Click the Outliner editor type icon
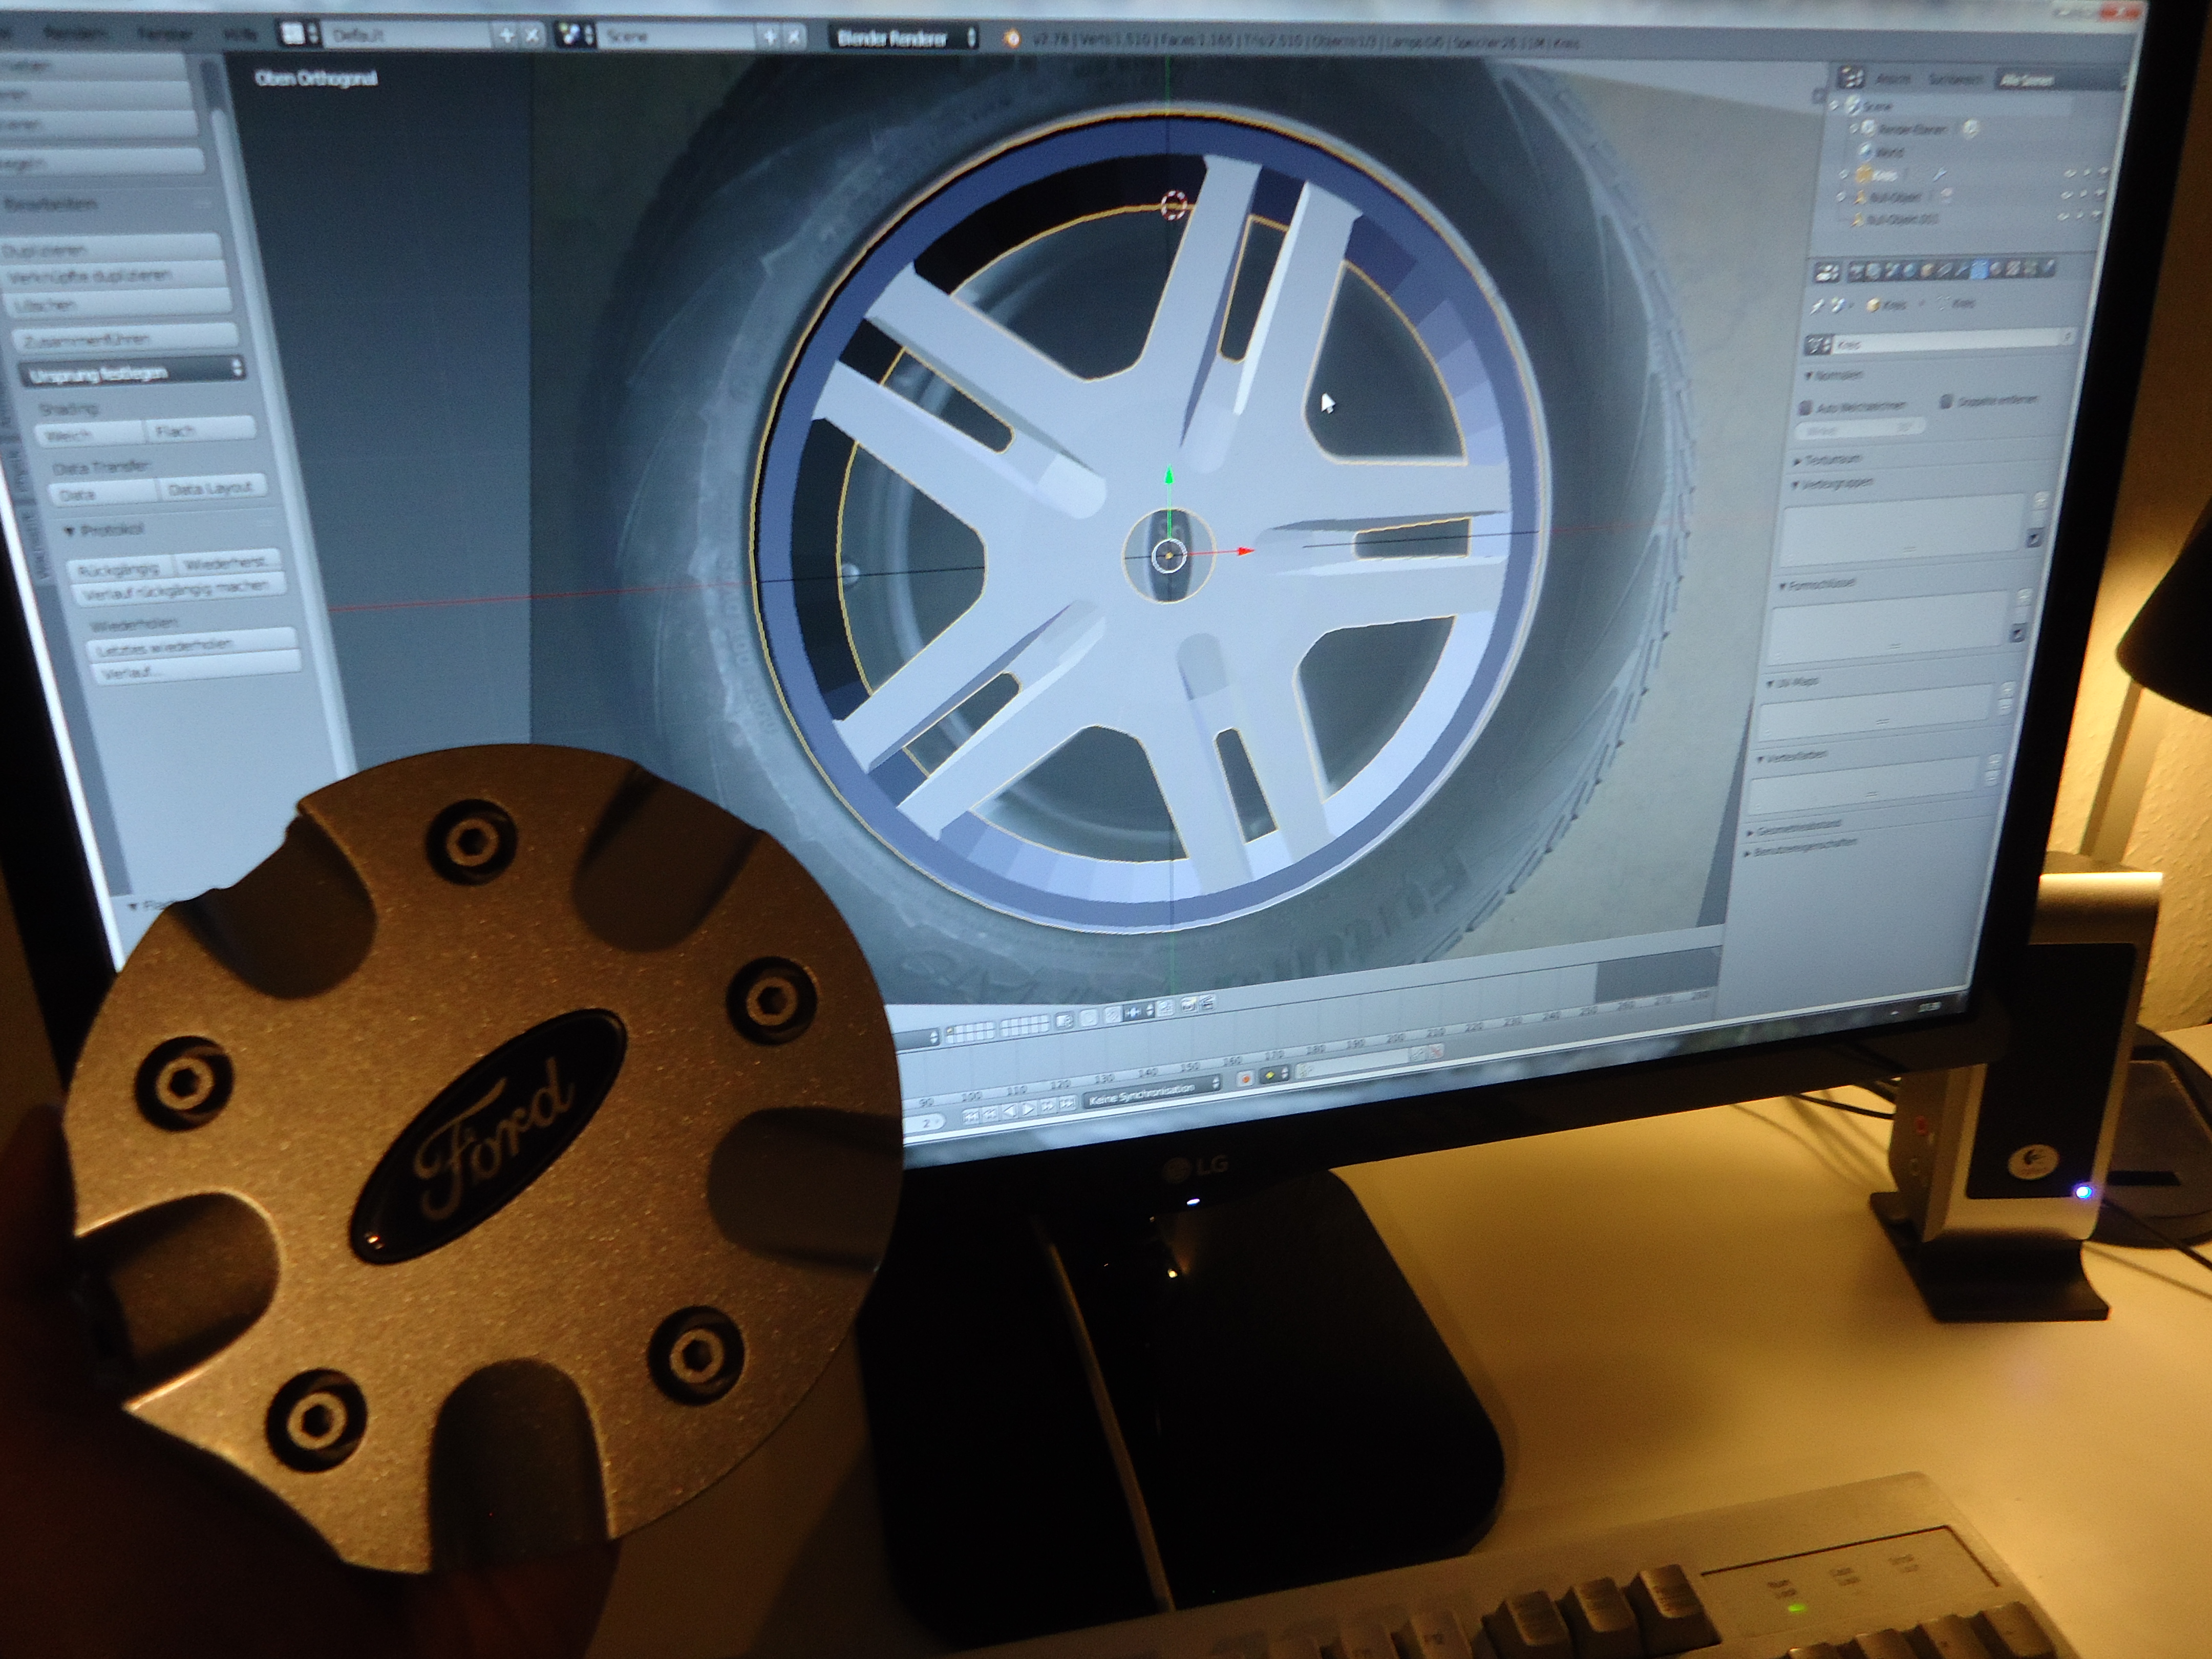Image resolution: width=2212 pixels, height=1659 pixels. pyautogui.click(x=1851, y=77)
